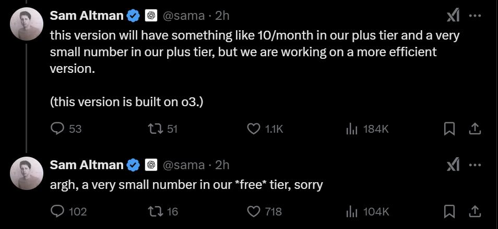Open Grok icon on second tweet
This screenshot has width=498, height=229.
pyautogui.click(x=453, y=165)
